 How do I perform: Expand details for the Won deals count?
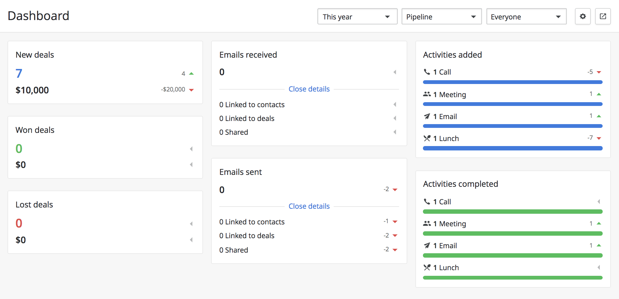tap(191, 149)
